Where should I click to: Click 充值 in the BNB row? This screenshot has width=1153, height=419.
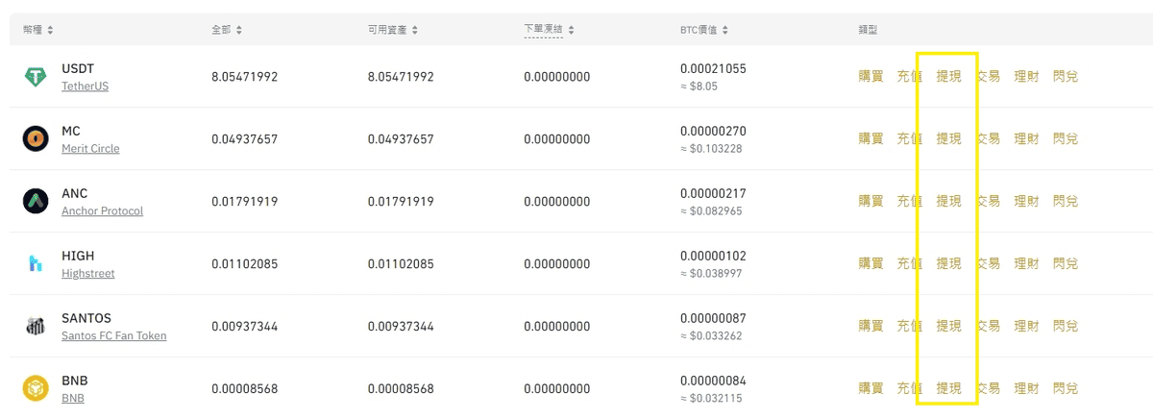pyautogui.click(x=909, y=389)
